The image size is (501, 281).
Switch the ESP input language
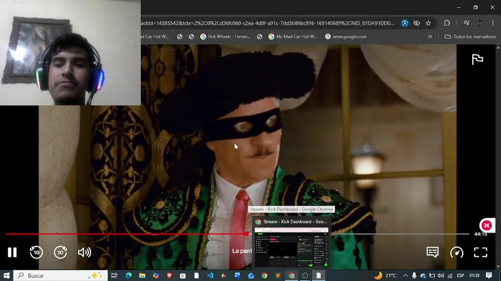click(x=460, y=276)
